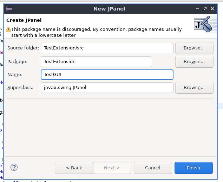The image size is (223, 182).
Task: Click the Next button
Action: coord(112,168)
